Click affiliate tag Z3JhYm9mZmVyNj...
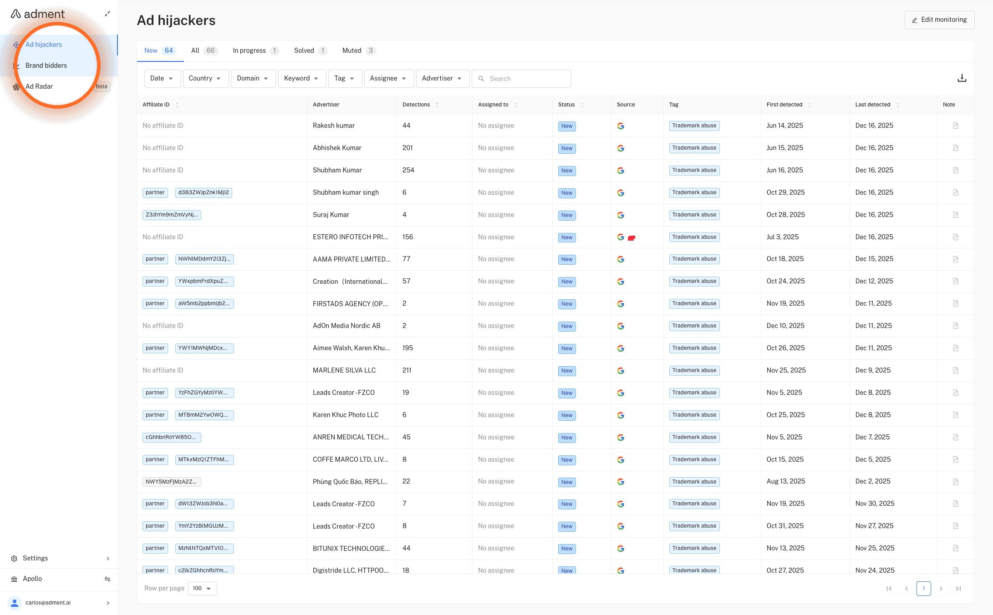Screen dimensions: 993x615 [172, 215]
